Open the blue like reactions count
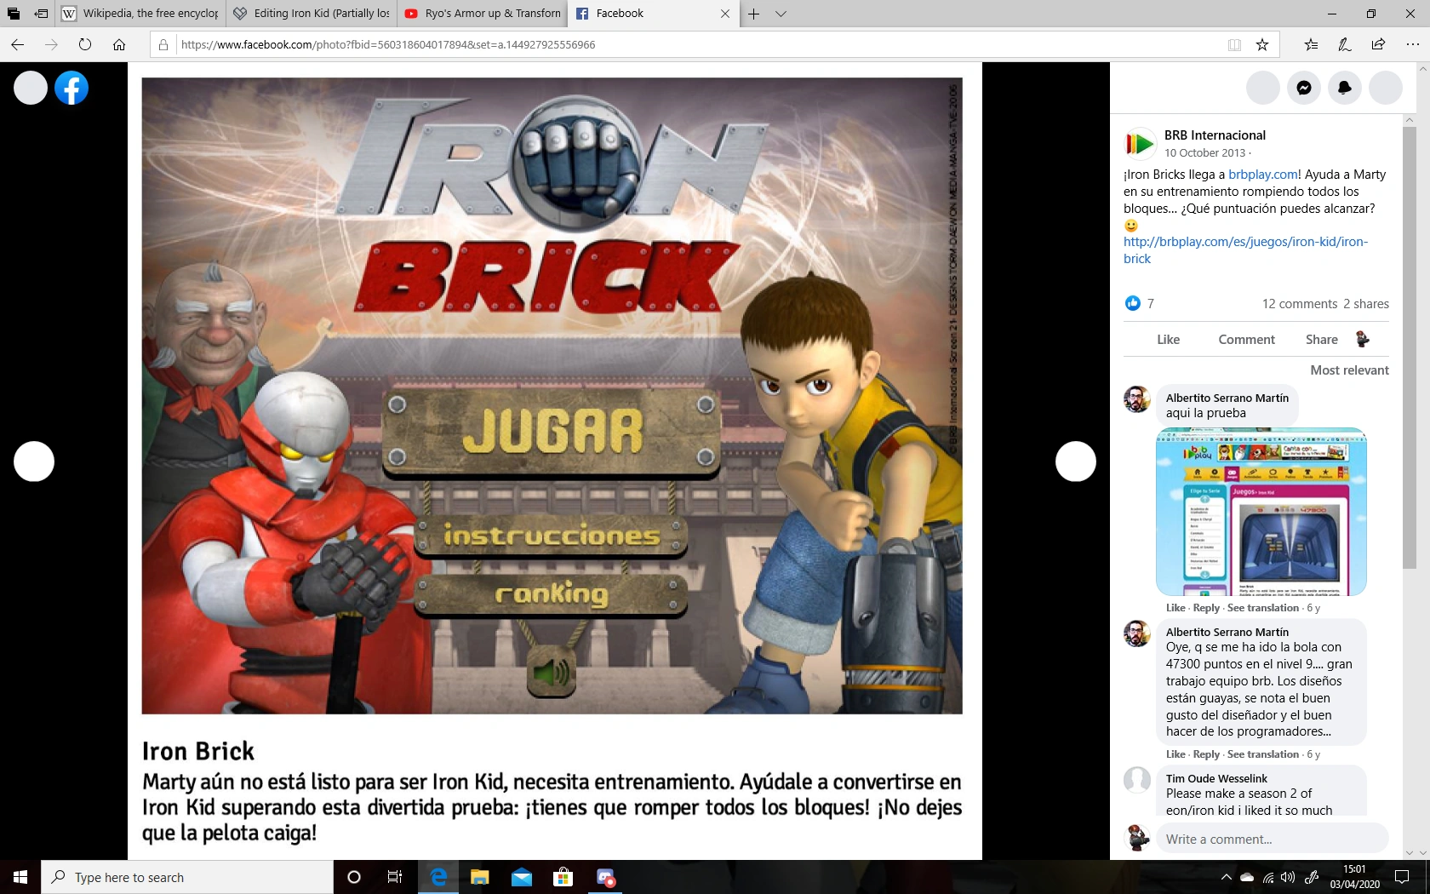Image resolution: width=1430 pixels, height=894 pixels. 1139,303
